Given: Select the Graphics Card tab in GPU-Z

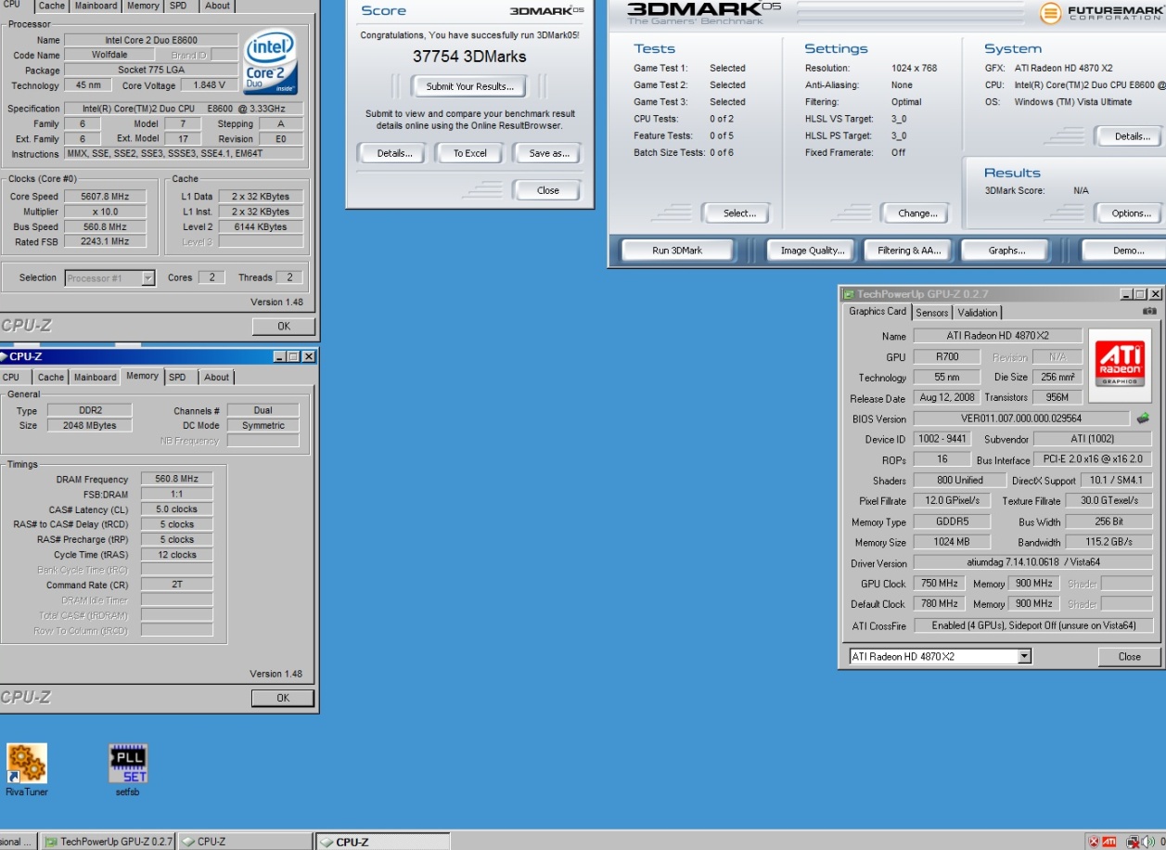Looking at the screenshot, I should coord(878,312).
